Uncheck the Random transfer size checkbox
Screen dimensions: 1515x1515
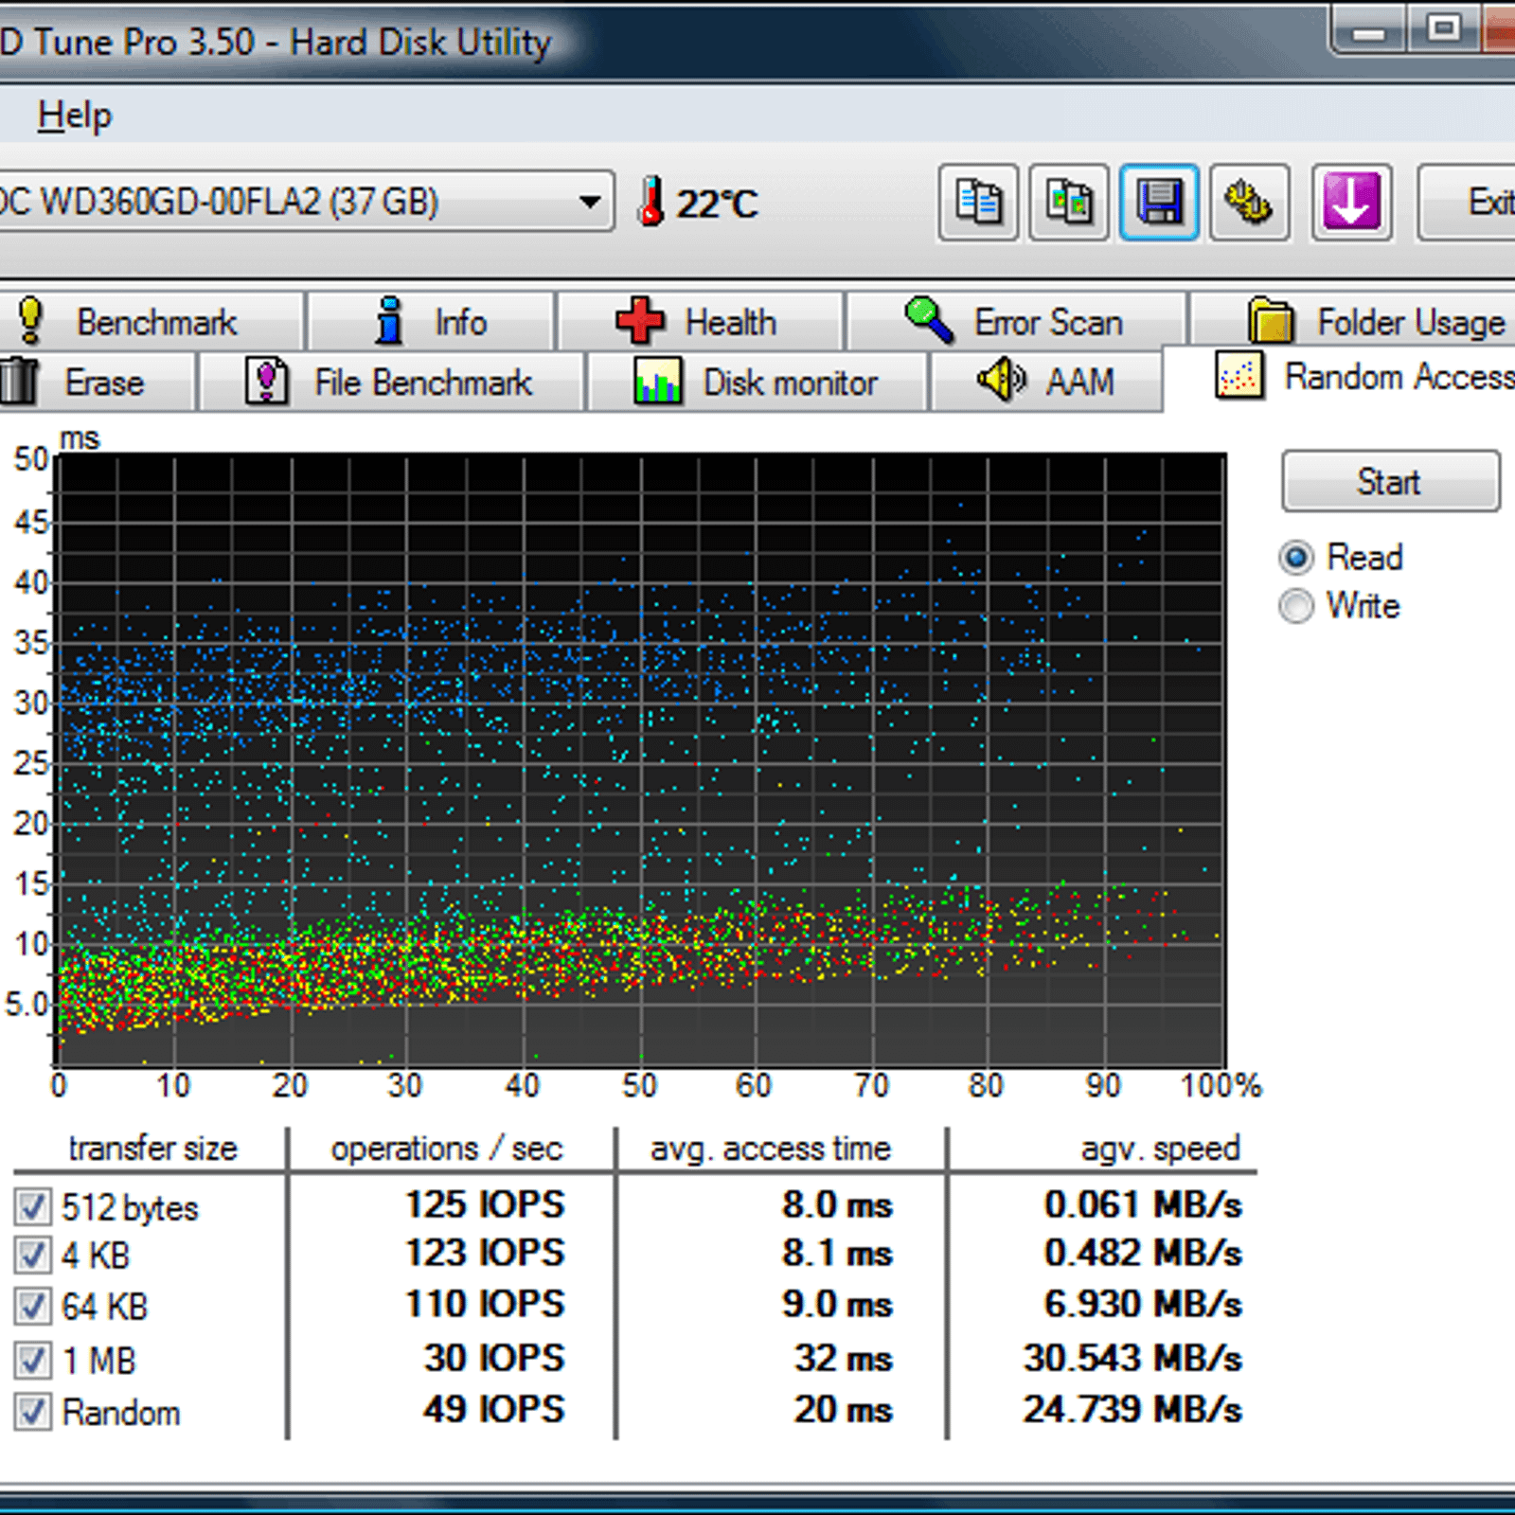click(x=33, y=1412)
